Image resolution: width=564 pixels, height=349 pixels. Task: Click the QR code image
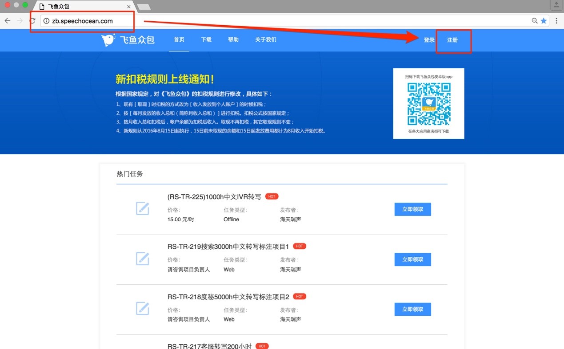[429, 104]
